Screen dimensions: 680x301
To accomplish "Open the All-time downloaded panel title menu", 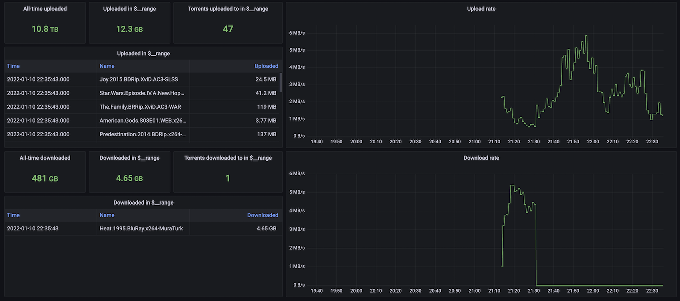I will pos(45,158).
